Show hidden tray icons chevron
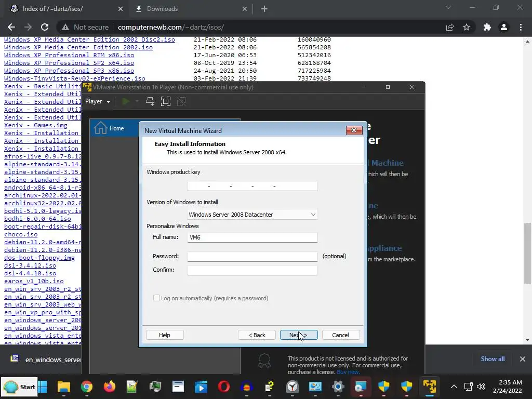 tap(454, 387)
